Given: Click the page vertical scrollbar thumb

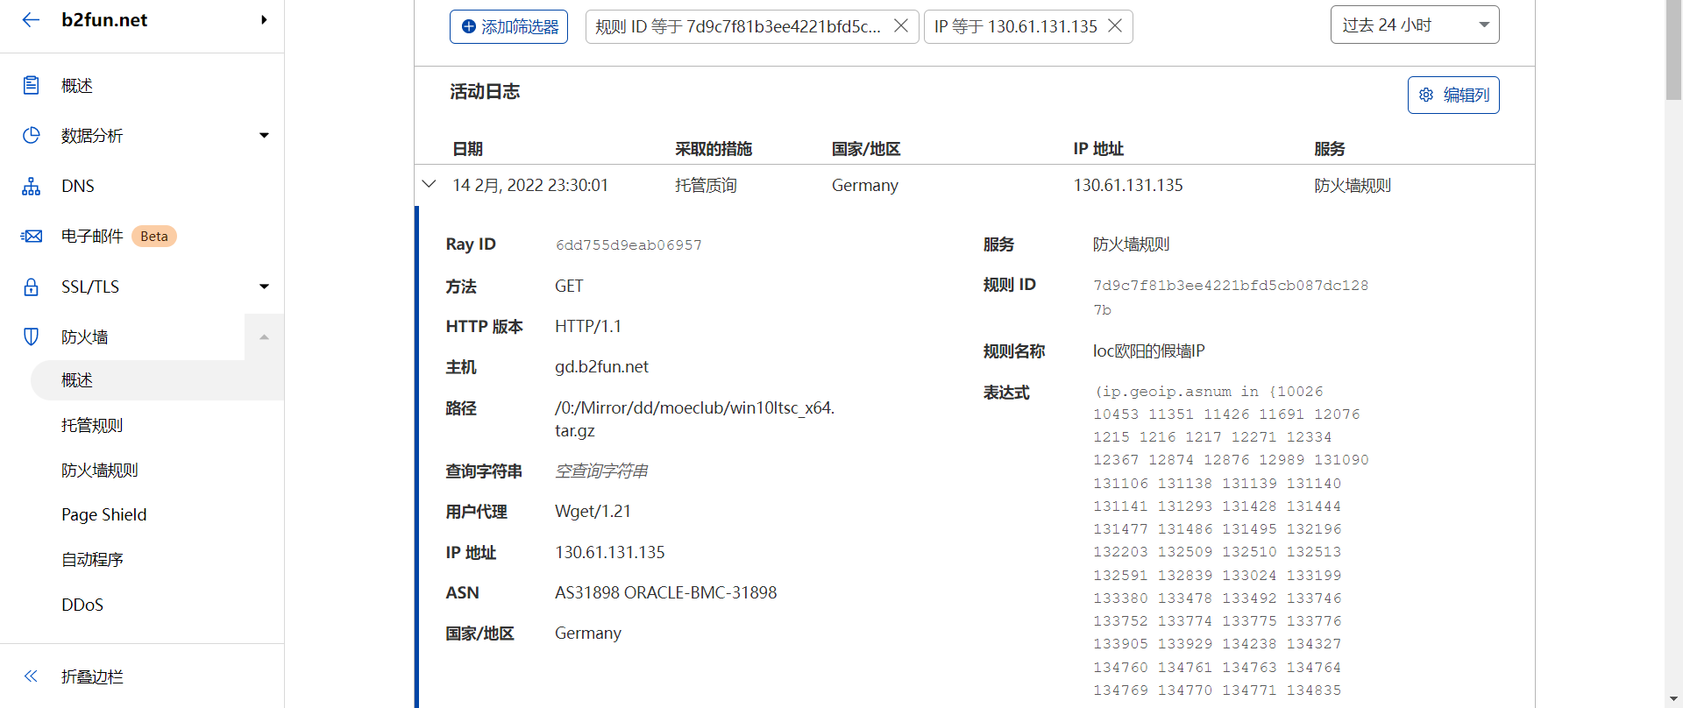Looking at the screenshot, I should (x=1674, y=49).
